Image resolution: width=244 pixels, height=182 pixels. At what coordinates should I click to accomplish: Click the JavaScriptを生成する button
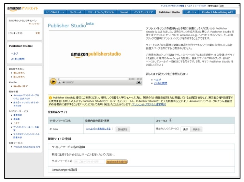pos(117,162)
